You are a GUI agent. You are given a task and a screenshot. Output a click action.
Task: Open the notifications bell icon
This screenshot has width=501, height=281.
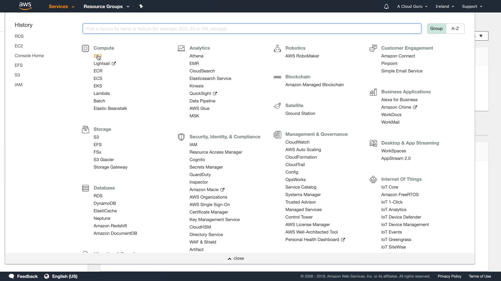[386, 7]
